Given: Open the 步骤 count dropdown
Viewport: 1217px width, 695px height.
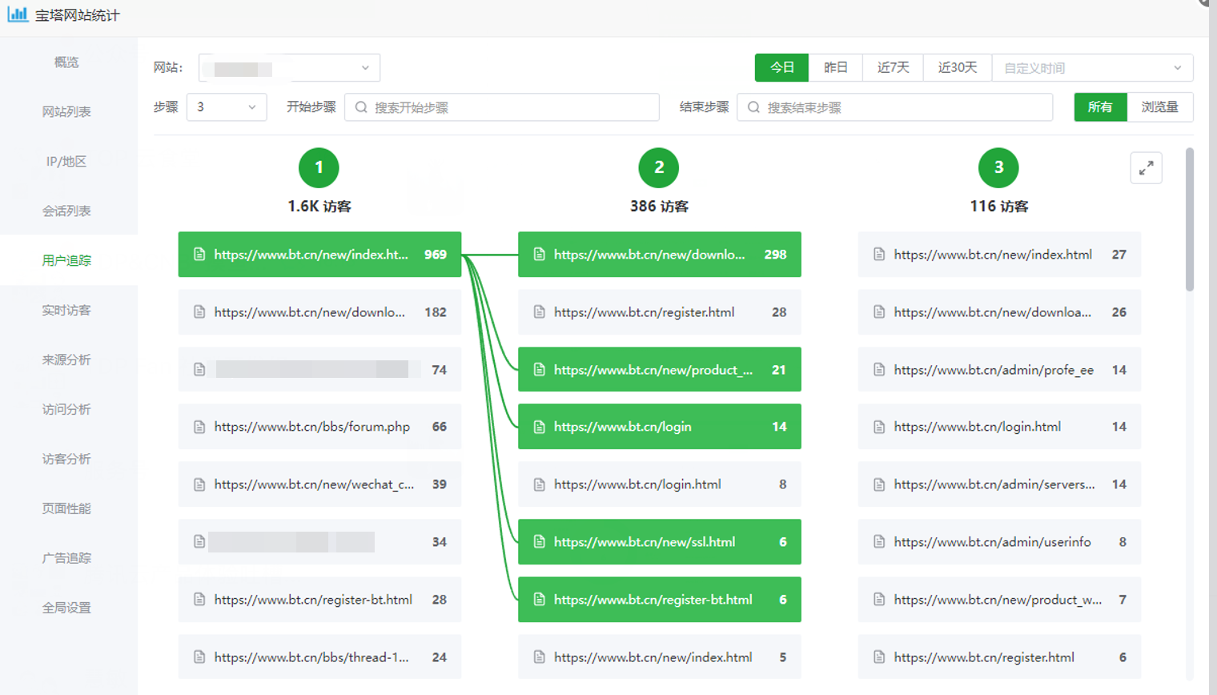Looking at the screenshot, I should (x=227, y=107).
